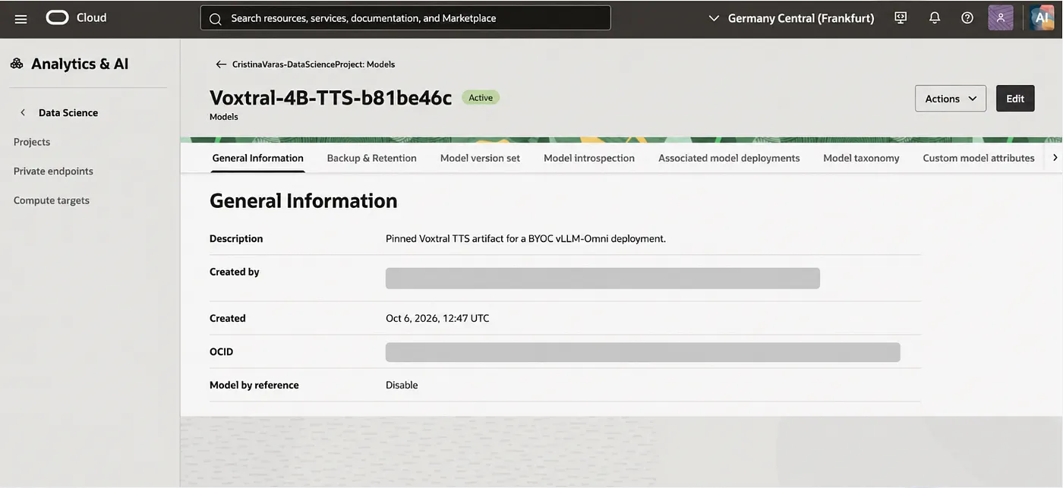This screenshot has width=1063, height=488.
Task: Open the Actions dropdown menu
Action: click(x=951, y=99)
